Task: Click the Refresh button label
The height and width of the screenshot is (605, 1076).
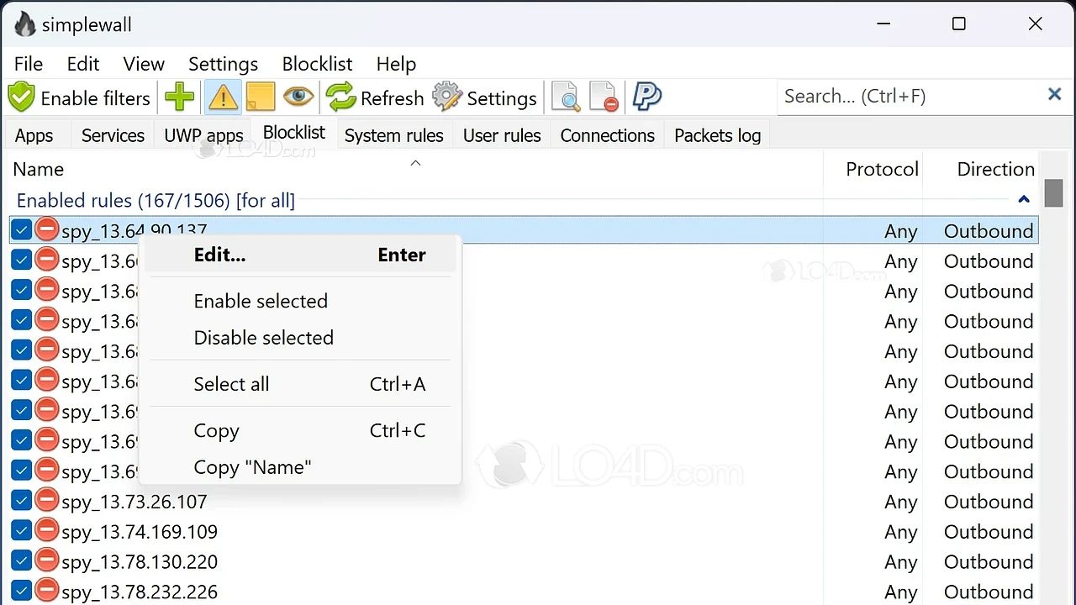Action: click(x=392, y=98)
